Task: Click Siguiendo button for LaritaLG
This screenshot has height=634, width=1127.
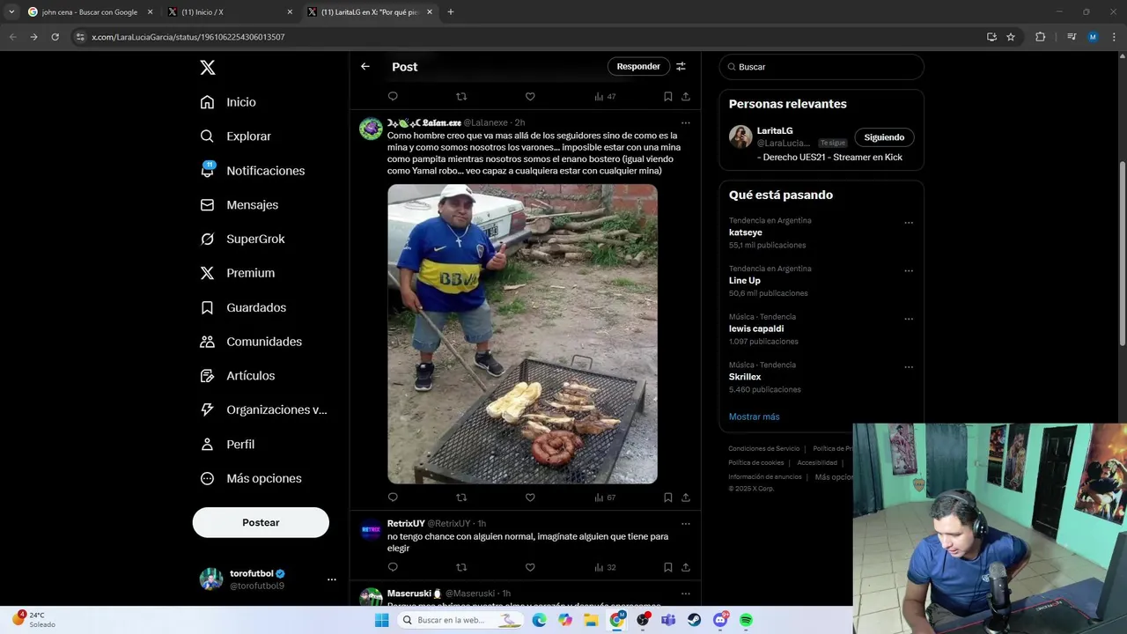Action: click(x=884, y=137)
